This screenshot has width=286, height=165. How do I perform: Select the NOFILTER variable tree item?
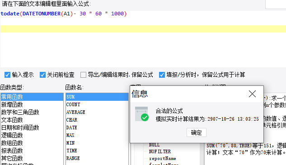[x=160, y=151]
